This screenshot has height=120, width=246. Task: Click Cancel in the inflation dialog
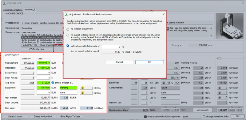119,62
